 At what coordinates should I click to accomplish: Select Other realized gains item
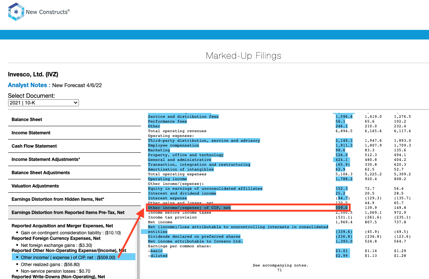tap(50, 265)
